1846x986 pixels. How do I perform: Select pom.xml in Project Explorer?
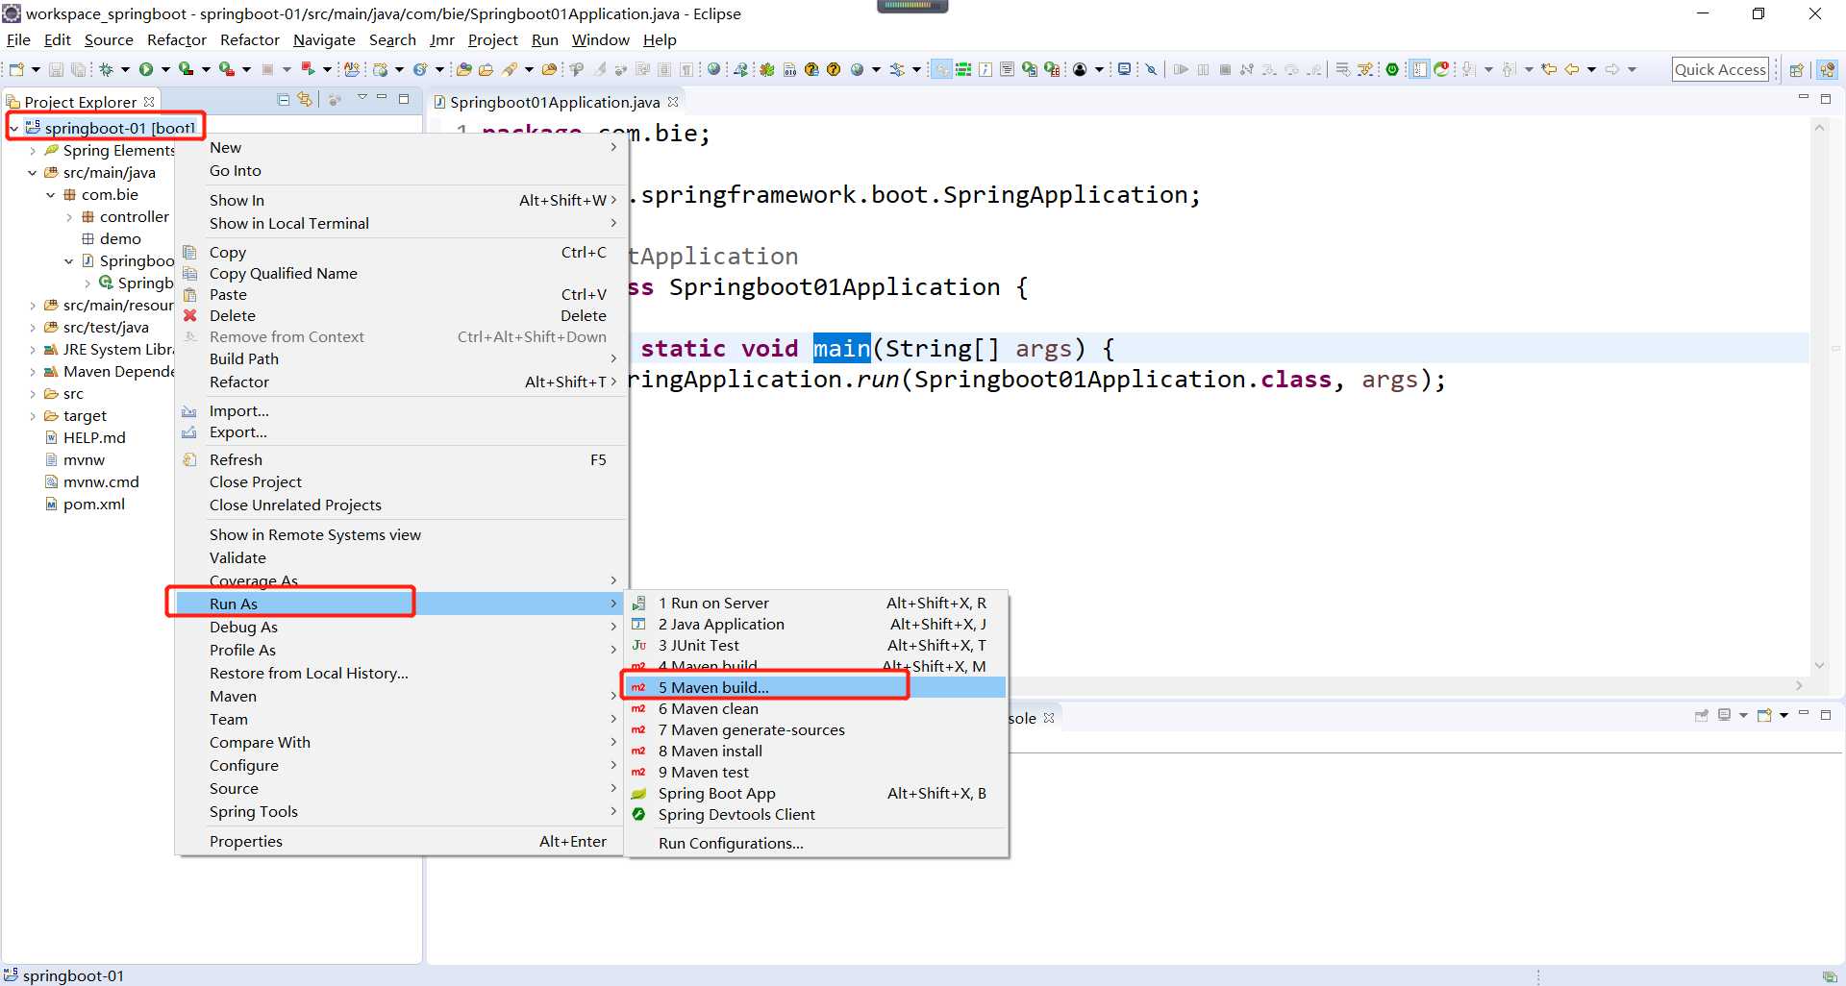93,504
